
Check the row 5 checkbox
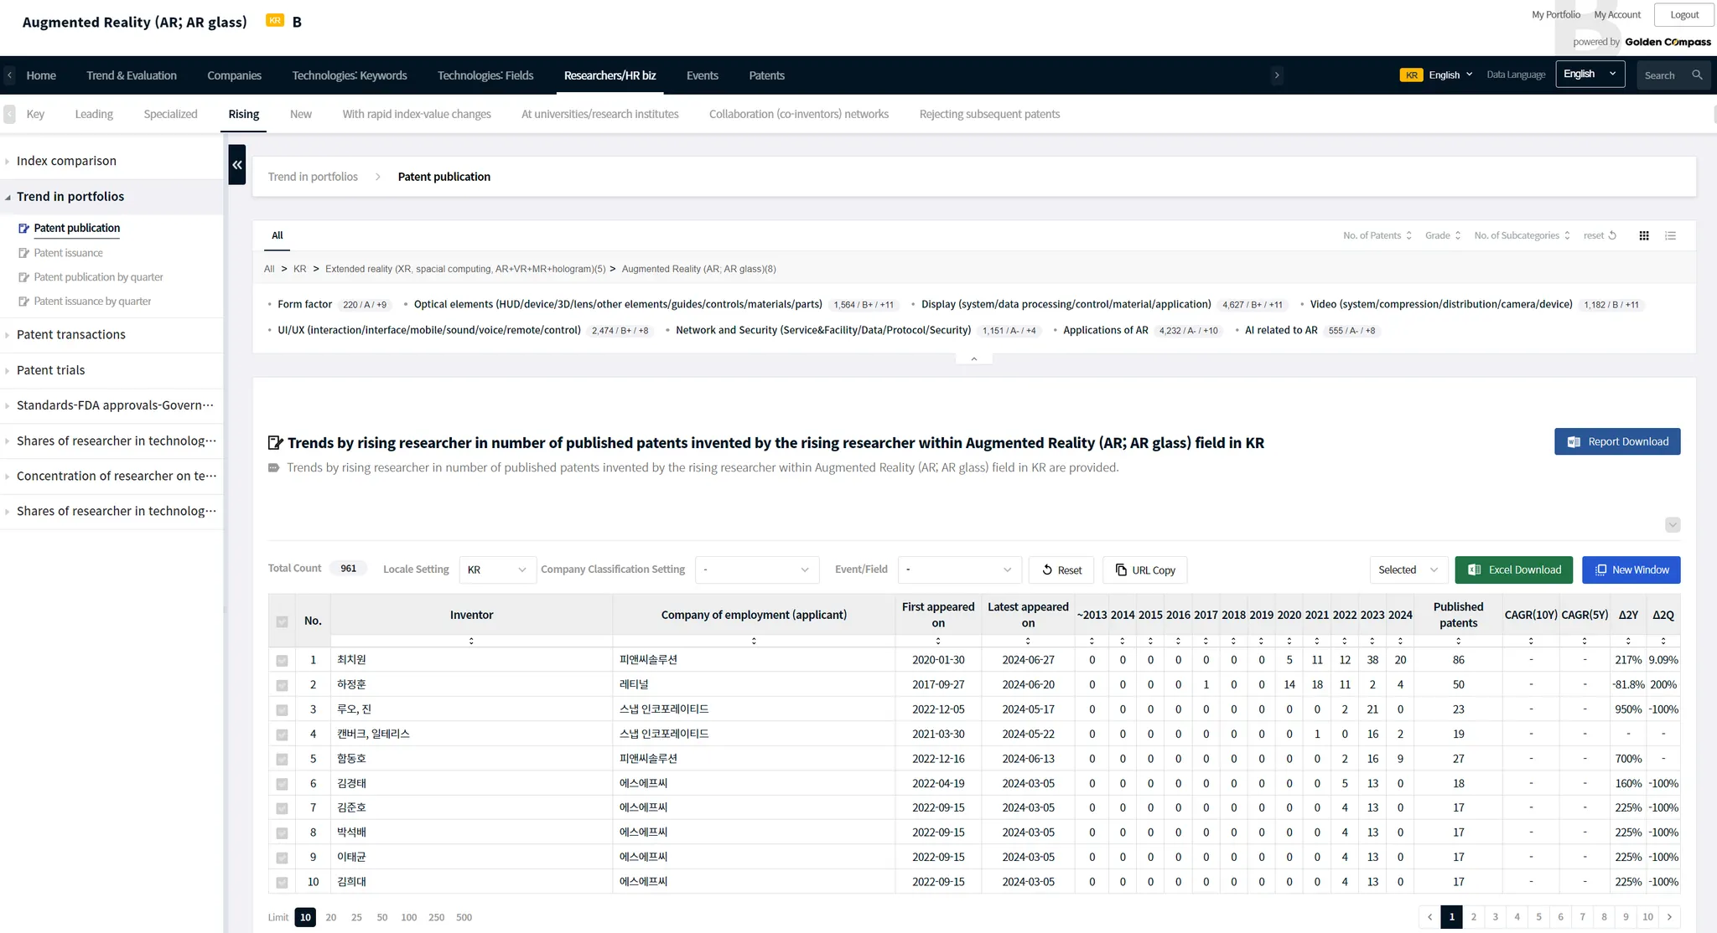(x=282, y=760)
